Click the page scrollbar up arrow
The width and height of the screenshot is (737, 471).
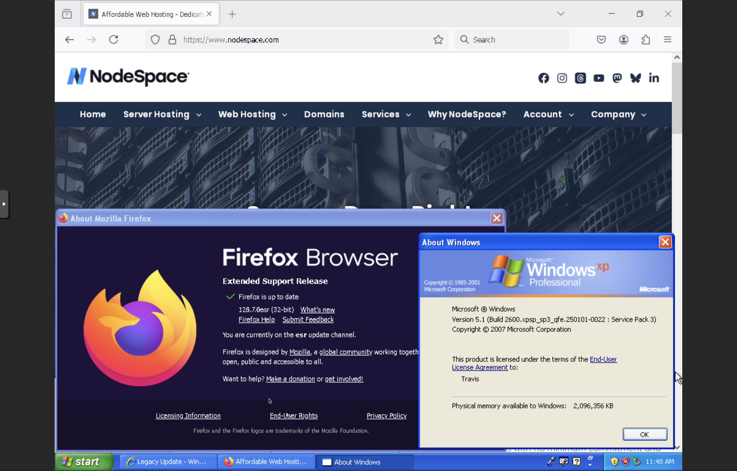[677, 57]
